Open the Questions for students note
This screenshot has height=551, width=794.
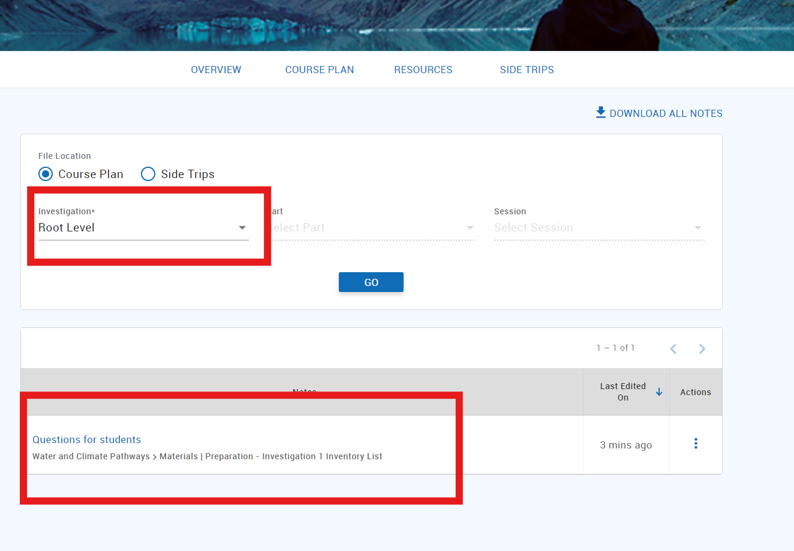coord(87,439)
